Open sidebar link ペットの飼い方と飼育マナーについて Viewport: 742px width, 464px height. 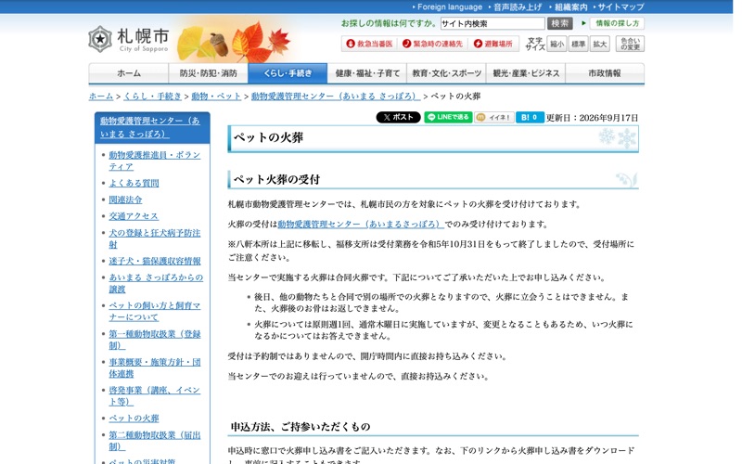[155, 312]
